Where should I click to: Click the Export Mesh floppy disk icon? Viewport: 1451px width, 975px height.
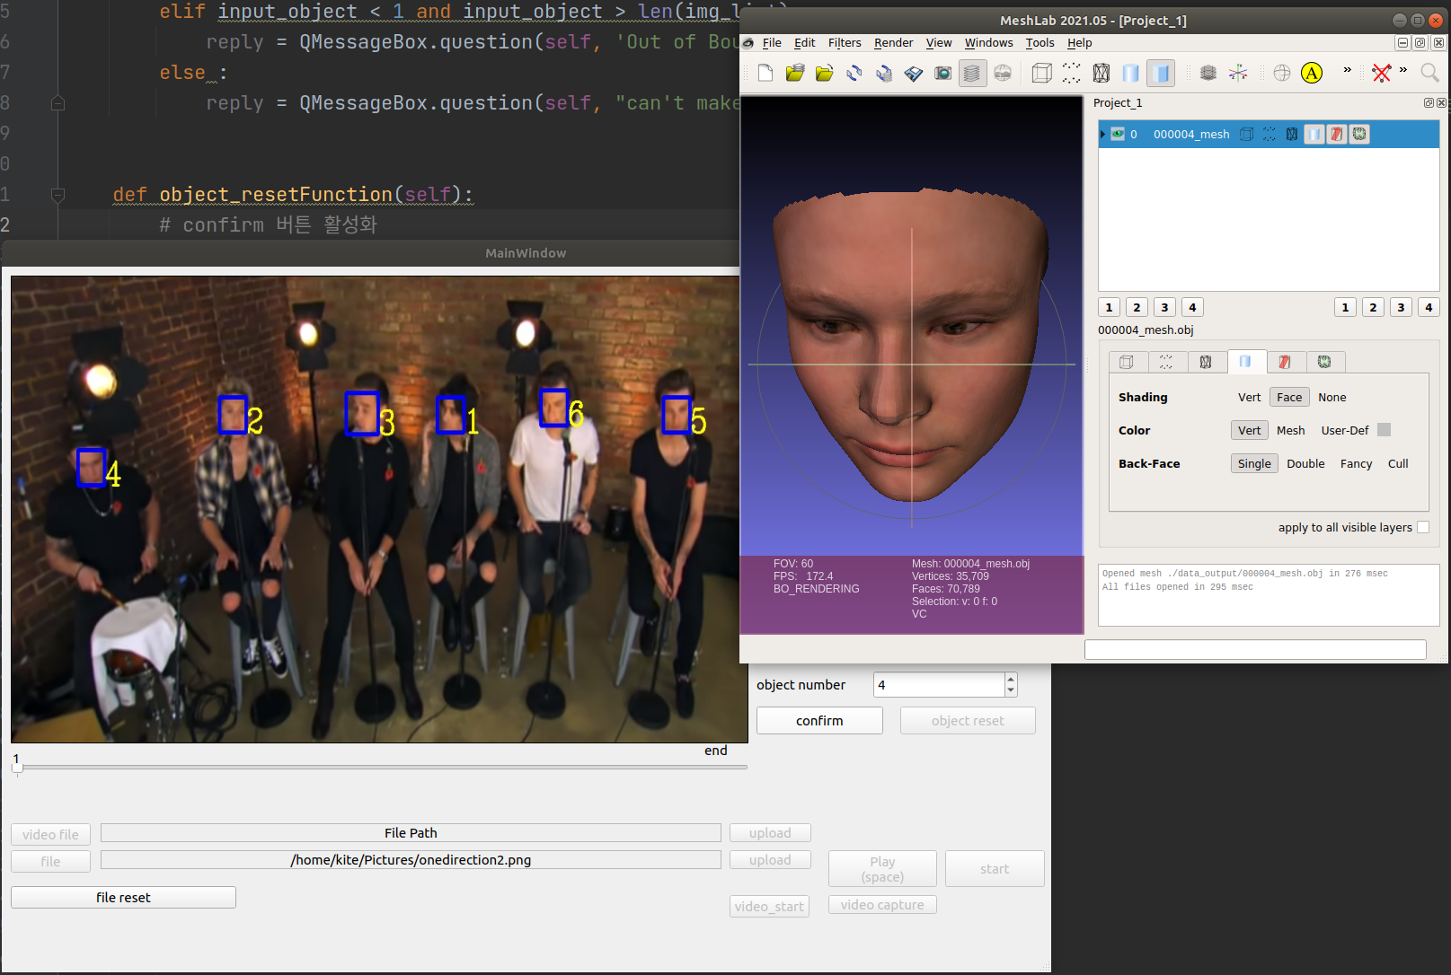(914, 73)
